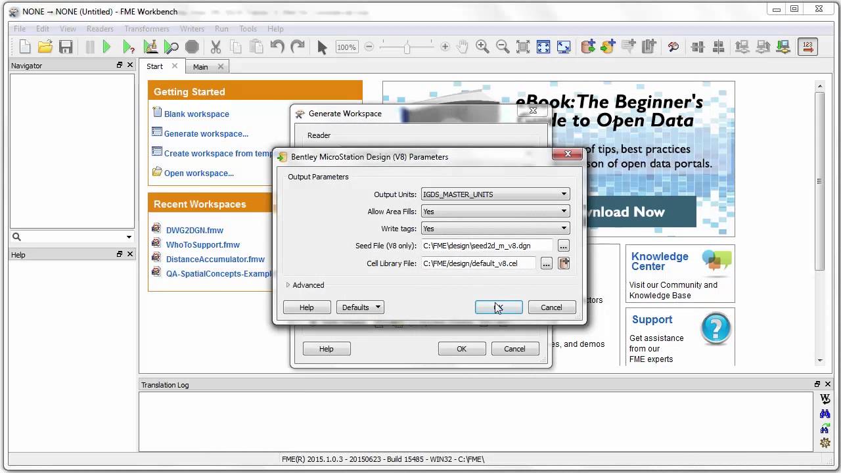Click the Stop translation icon
Viewport: 841px width, 473px height.
(192, 47)
